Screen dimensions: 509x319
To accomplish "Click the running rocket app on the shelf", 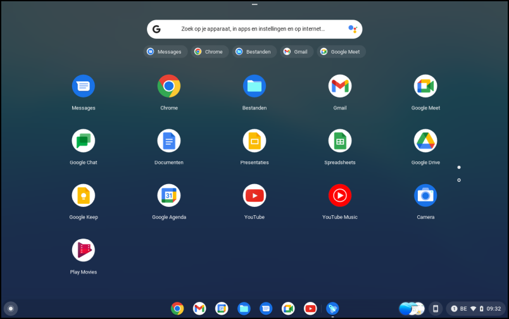I will (332, 309).
